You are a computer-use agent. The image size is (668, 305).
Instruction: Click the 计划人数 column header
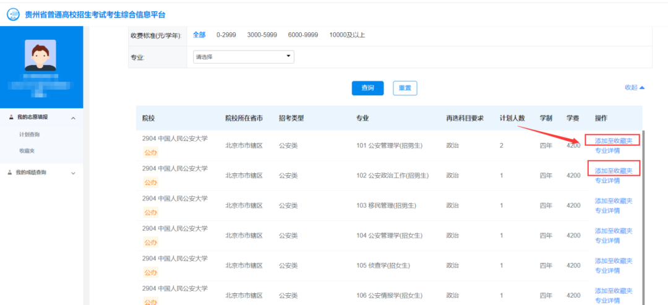coord(512,118)
